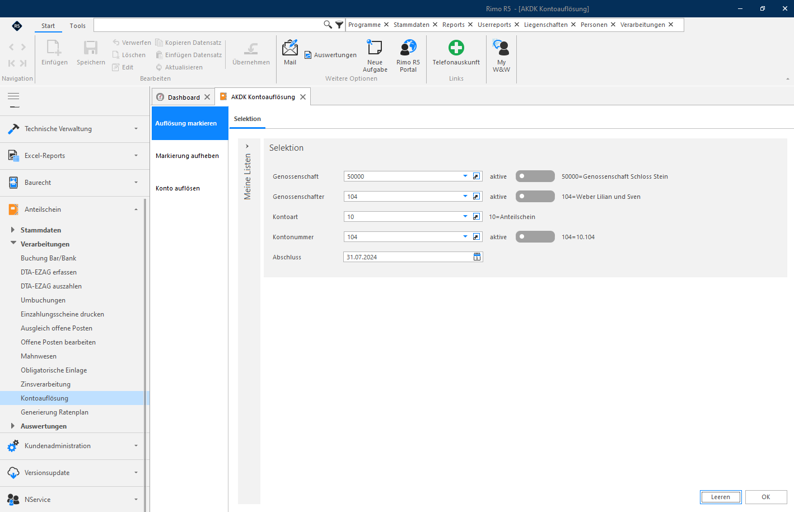Open My W&W

coord(501,56)
